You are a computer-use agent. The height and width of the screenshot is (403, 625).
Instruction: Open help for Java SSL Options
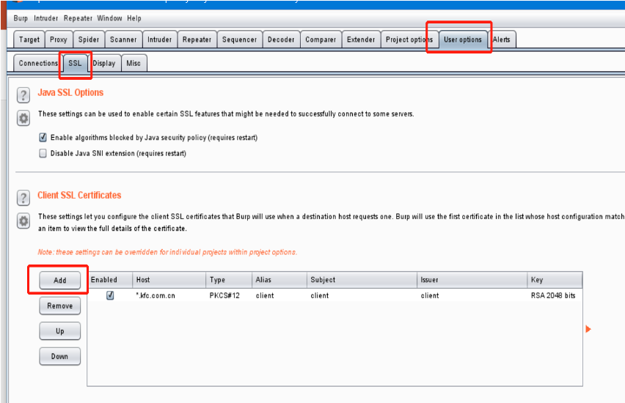pyautogui.click(x=23, y=95)
